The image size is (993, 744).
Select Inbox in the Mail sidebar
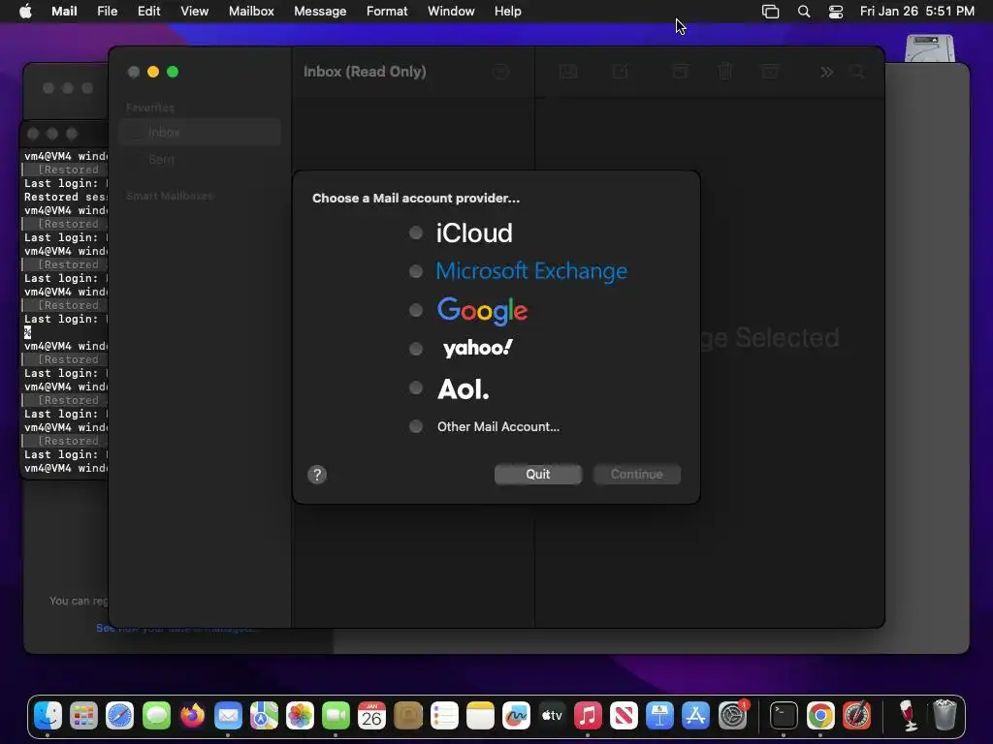199,132
